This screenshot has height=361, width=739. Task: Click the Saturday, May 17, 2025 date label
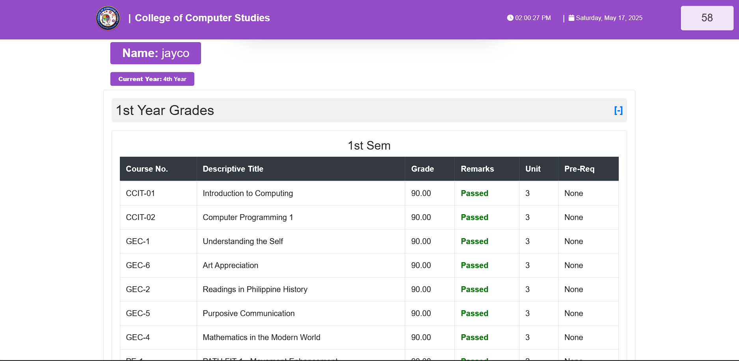609,18
